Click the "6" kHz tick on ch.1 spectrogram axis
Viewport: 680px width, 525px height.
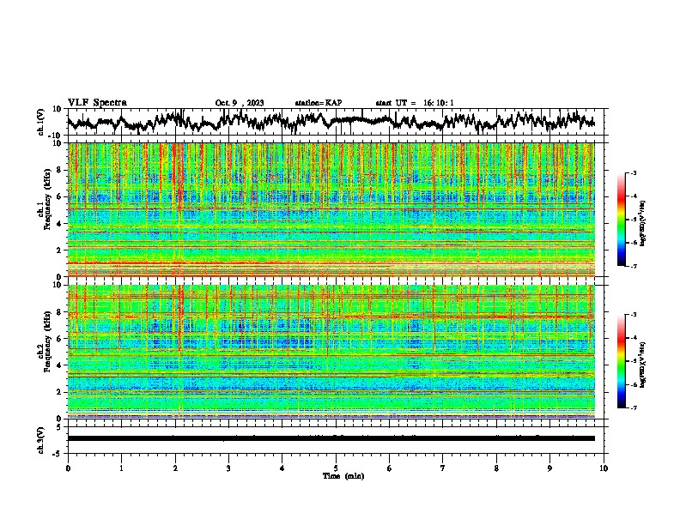(x=60, y=196)
